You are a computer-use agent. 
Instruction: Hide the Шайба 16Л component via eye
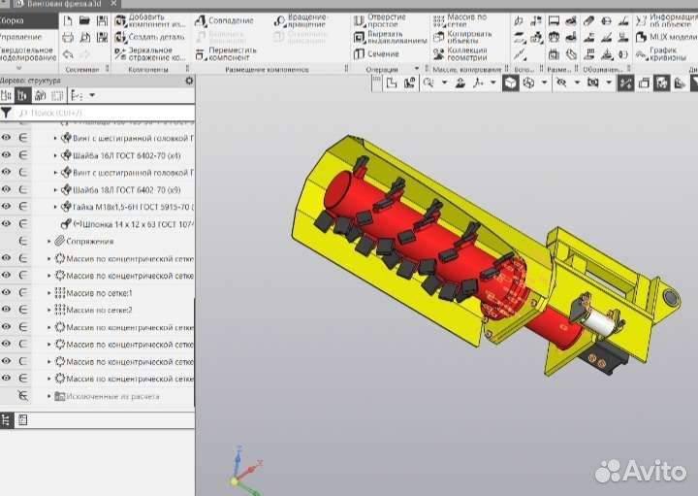tap(7, 155)
